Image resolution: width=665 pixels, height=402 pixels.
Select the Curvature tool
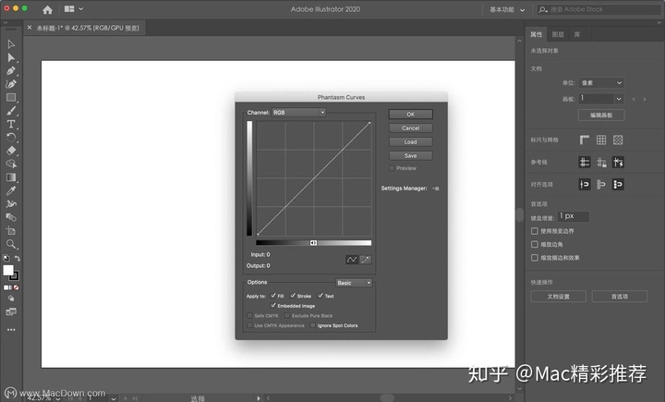11,84
